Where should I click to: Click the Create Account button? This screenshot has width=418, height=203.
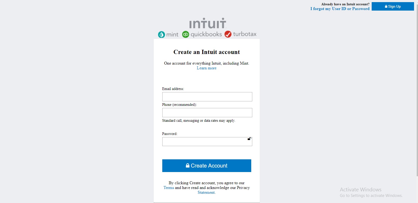pyautogui.click(x=206, y=165)
